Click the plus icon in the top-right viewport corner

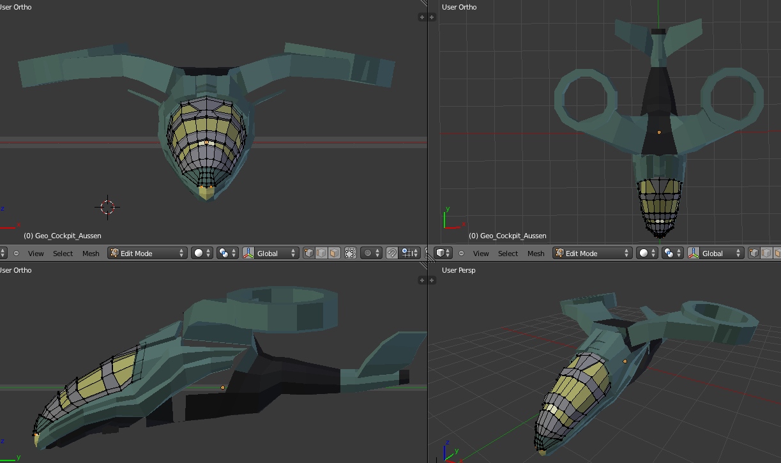432,17
